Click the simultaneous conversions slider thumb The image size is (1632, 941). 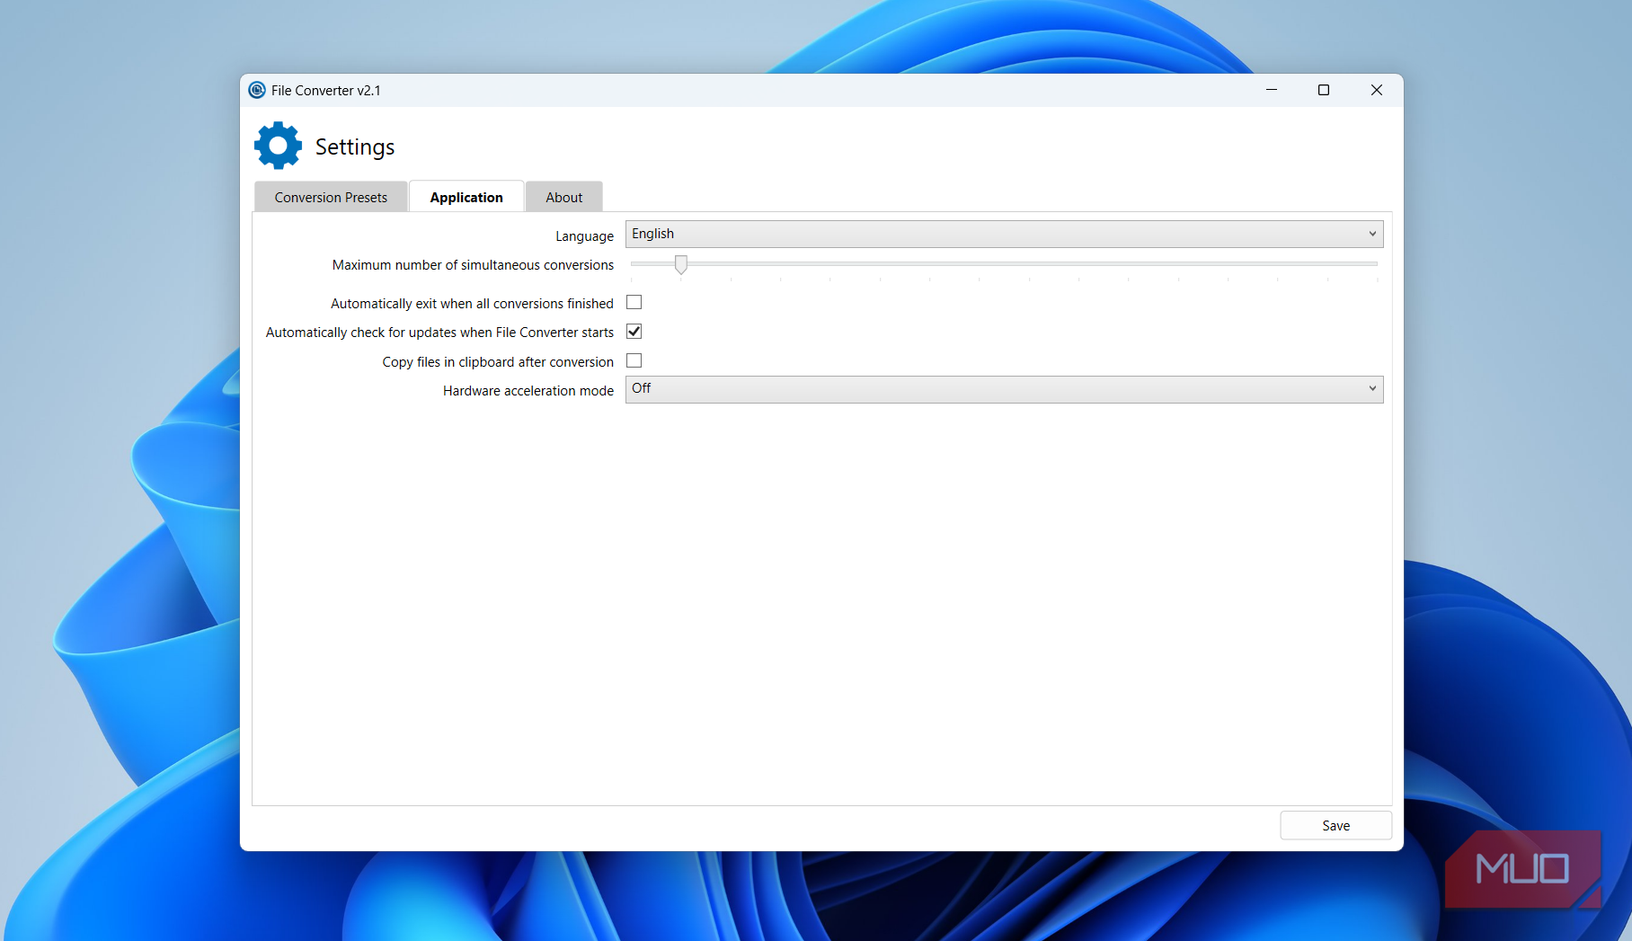[681, 264]
